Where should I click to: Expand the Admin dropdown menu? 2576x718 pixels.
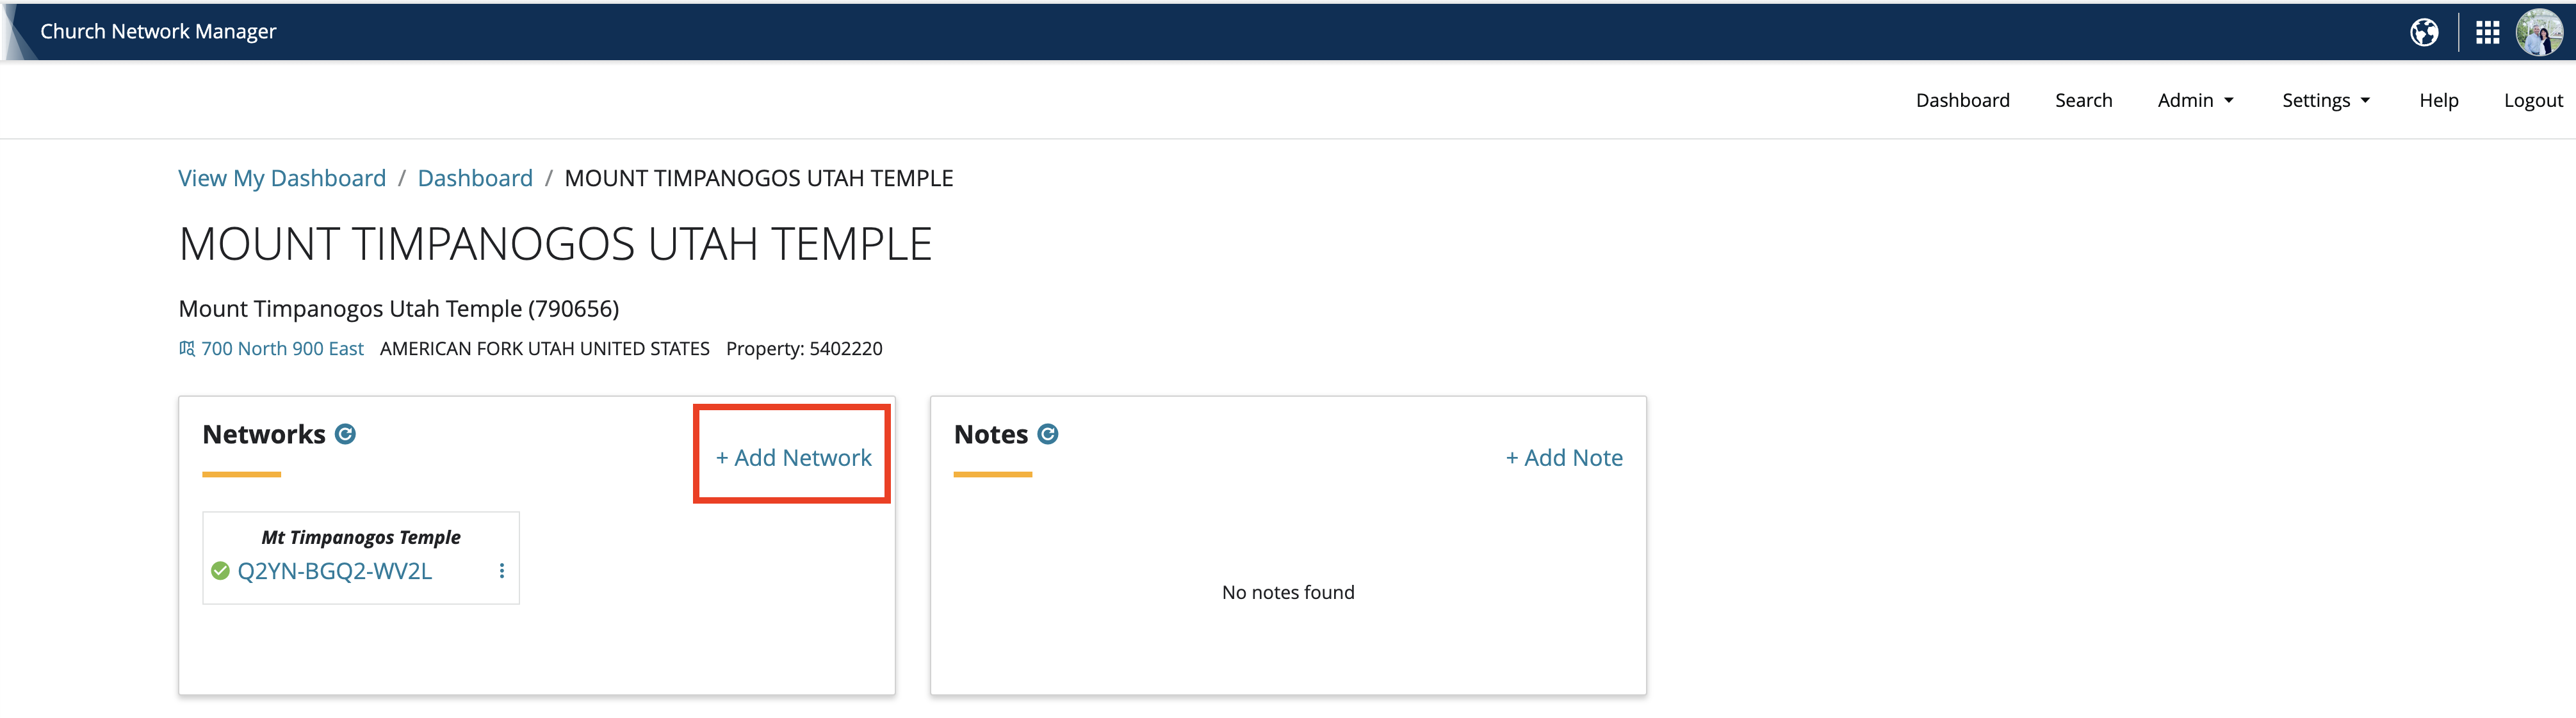[x=2195, y=101]
